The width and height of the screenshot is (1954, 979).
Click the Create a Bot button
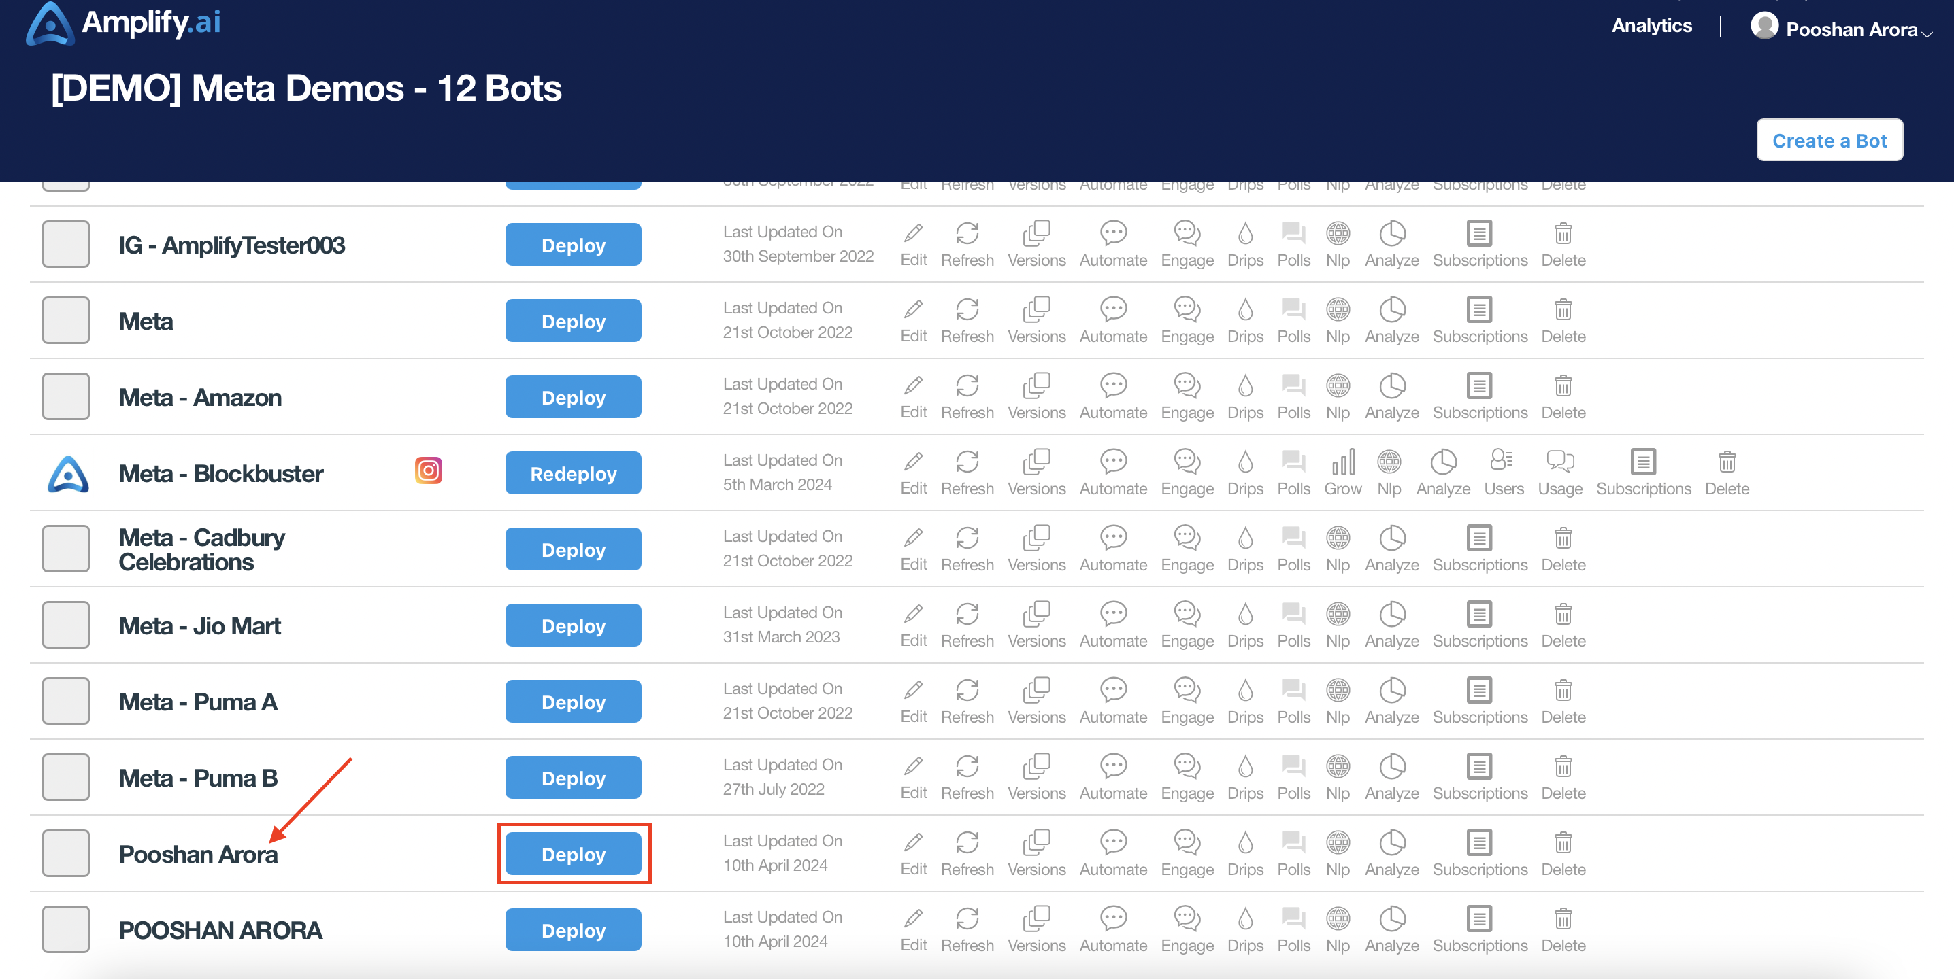(x=1829, y=141)
